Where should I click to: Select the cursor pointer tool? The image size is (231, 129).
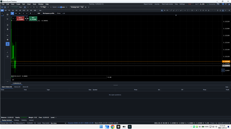click(x=162, y=10)
